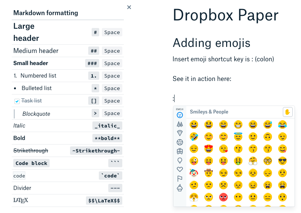Click the '_italic_' syntax badge
The image size is (301, 213).
pyautogui.click(x=107, y=126)
